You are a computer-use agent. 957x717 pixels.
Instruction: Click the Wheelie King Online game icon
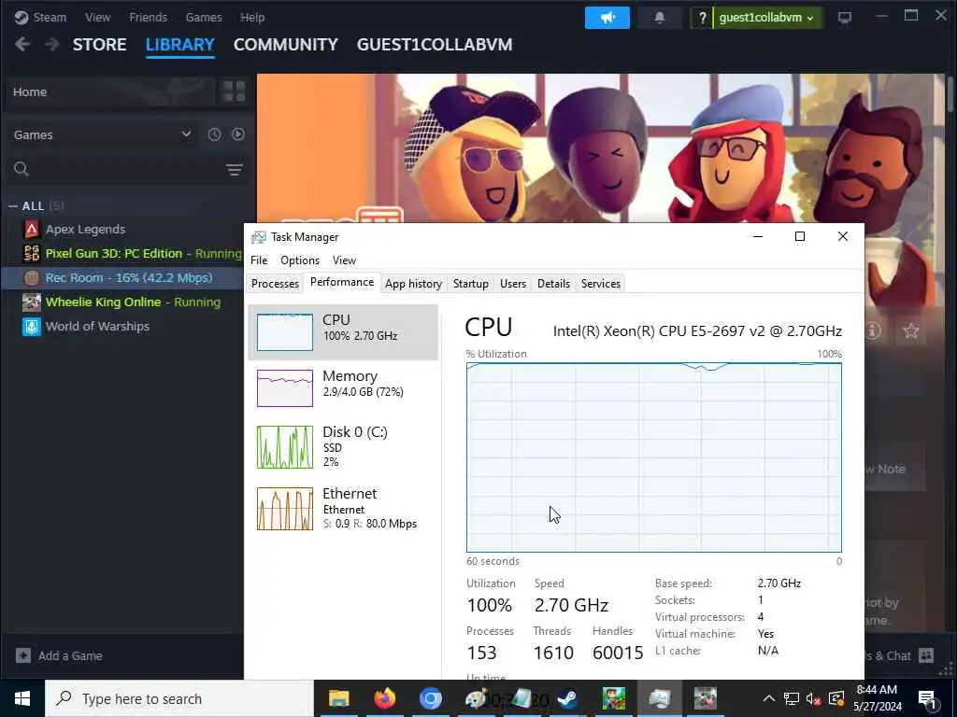click(x=31, y=302)
